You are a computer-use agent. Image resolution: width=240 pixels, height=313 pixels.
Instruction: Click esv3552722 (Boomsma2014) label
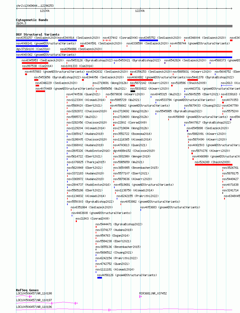click(x=132, y=134)
